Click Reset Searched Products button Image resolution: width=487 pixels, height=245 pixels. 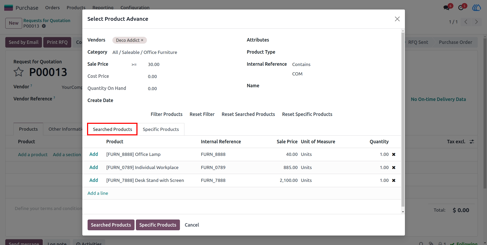pyautogui.click(x=248, y=114)
